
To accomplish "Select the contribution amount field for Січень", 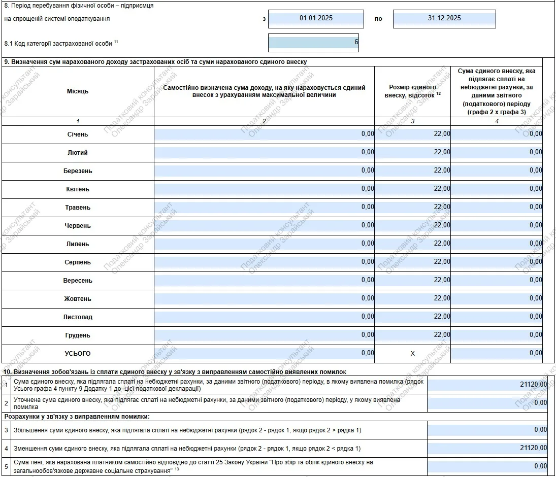I will click(497, 134).
